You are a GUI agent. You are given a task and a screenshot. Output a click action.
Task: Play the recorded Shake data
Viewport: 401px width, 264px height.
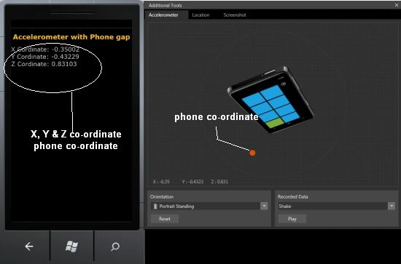pos(292,219)
